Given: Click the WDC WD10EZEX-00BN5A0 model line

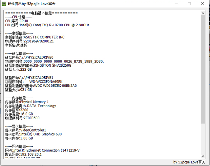Looking at the screenshot, I should 41,86.
